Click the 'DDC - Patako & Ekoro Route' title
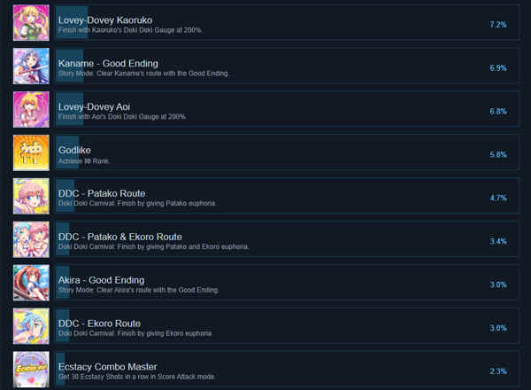This screenshot has width=531, height=390. [x=119, y=237]
